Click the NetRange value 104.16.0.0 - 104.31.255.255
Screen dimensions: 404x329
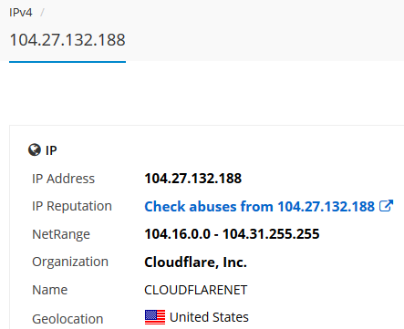click(x=232, y=234)
